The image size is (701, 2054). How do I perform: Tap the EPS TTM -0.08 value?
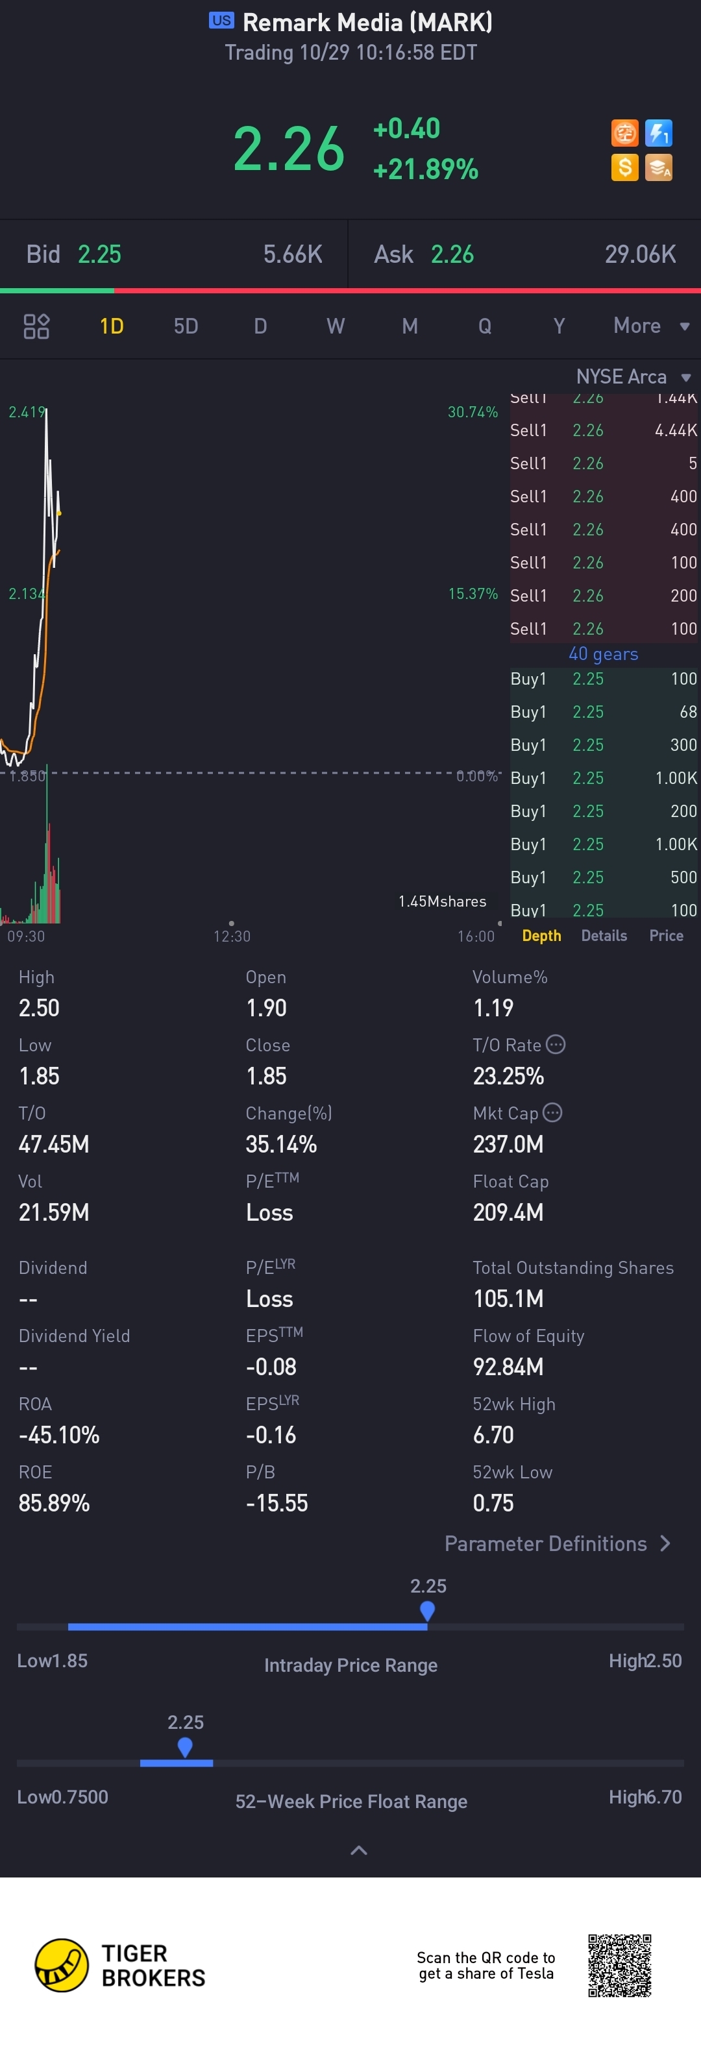[271, 1367]
